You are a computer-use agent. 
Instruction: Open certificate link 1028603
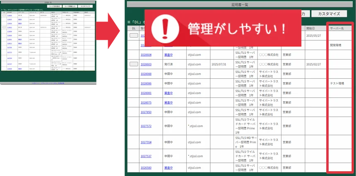click(x=146, y=64)
